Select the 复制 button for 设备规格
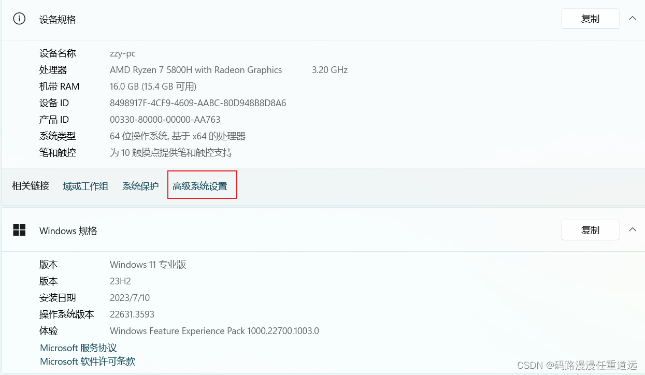Viewport: 645px width, 375px height. (590, 18)
